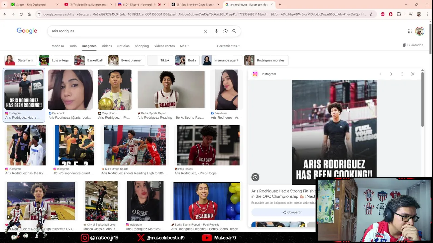This screenshot has width=433, height=243.
Task: Click the browser address bar URL
Action: [x=204, y=14]
